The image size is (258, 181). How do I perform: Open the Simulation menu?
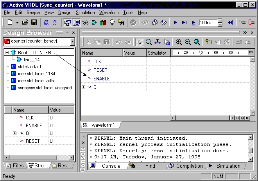(85, 12)
